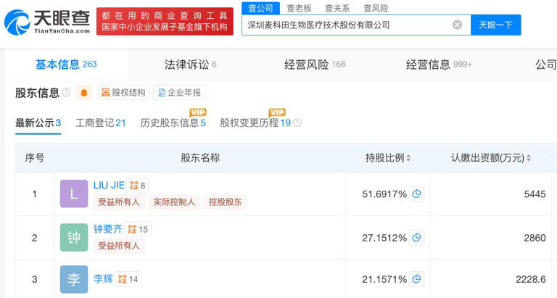Screen dimensions: 557x298
Task: Open pie chart for LIU JIE's shareholding
Action: 416,194
